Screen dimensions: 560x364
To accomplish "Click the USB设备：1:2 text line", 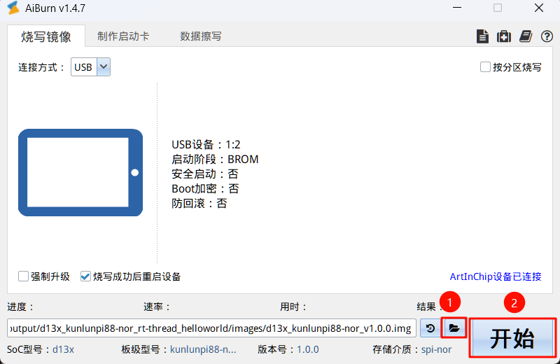I will click(206, 144).
